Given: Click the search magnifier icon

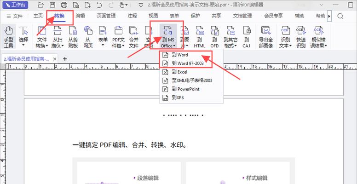Looking at the screenshot, I should [340, 16].
